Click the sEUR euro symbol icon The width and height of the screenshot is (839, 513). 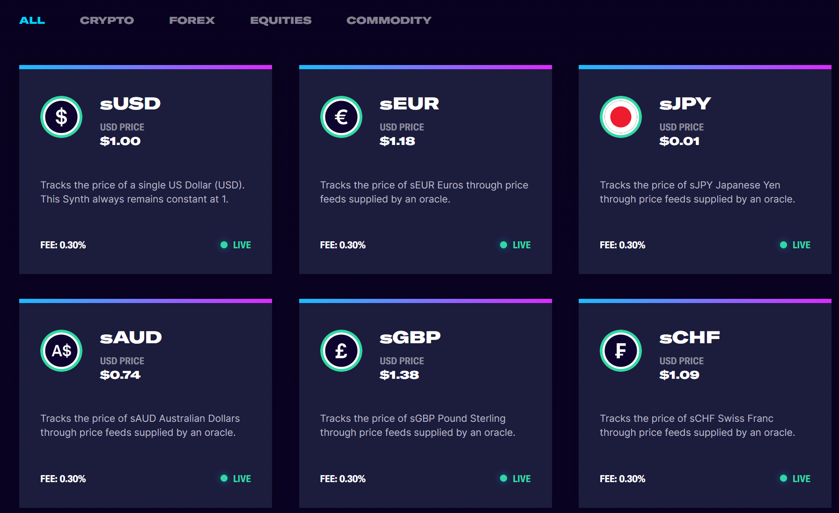tap(341, 117)
